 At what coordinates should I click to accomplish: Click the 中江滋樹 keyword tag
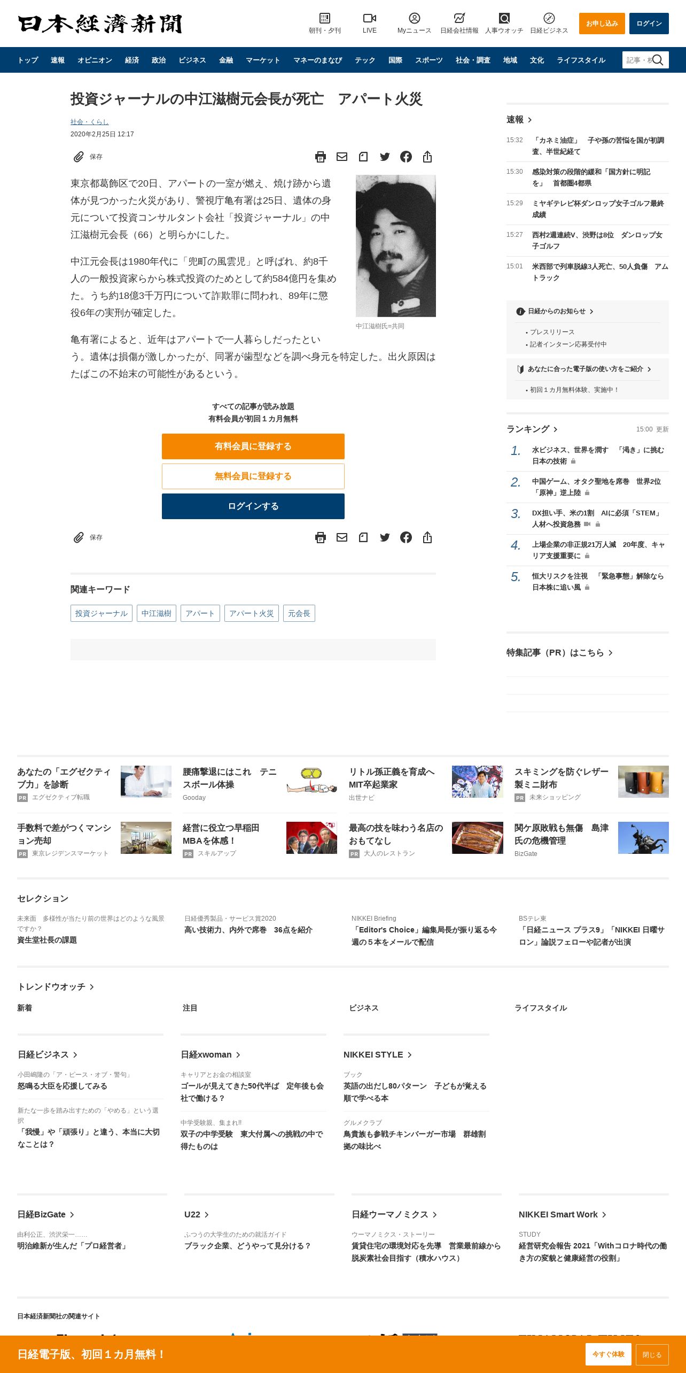(157, 613)
